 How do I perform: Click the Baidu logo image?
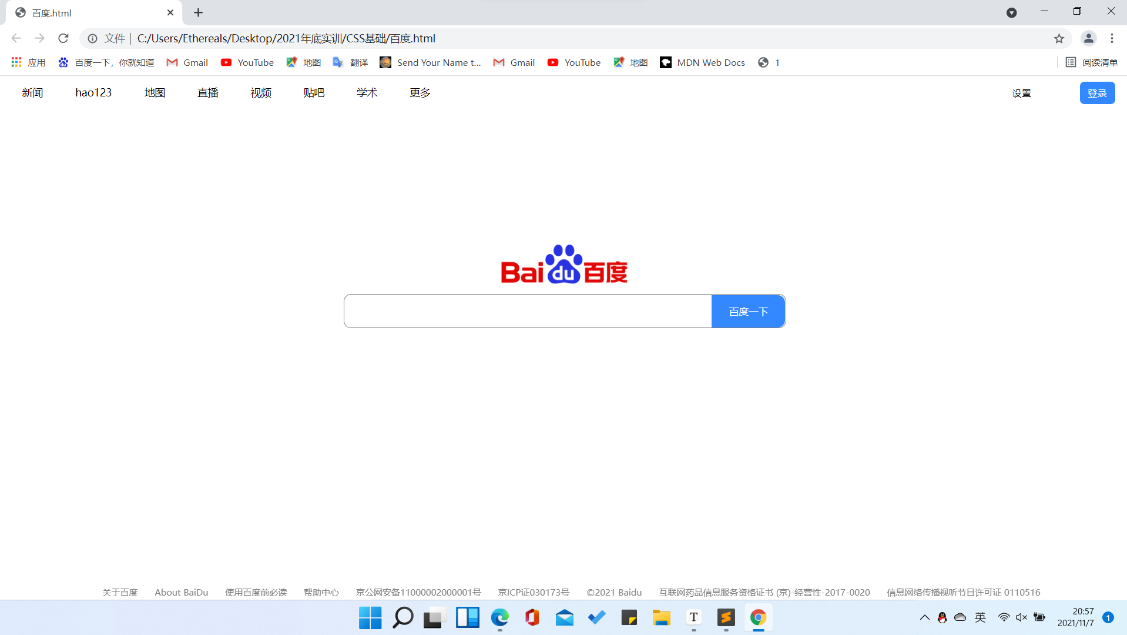564,264
